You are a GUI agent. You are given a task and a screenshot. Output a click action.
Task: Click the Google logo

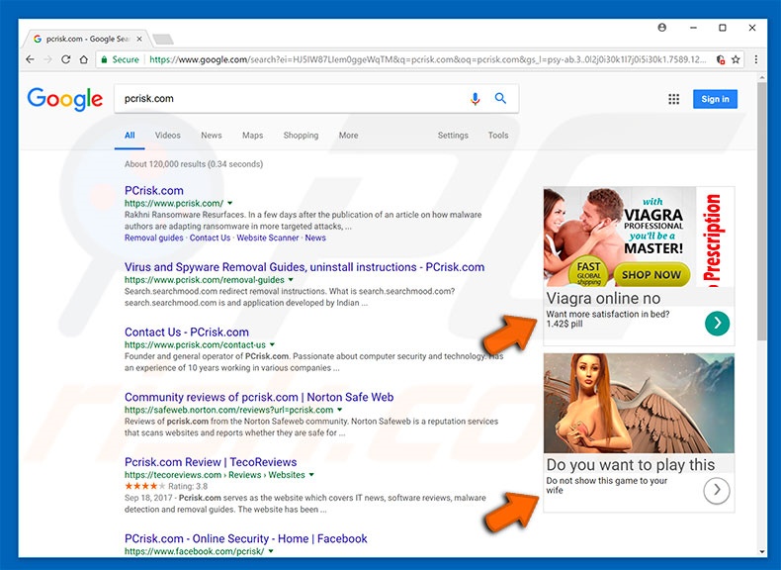pos(64,99)
